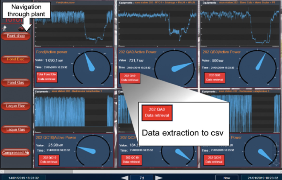Screen dimensions: 282x180
Task: Go to the Fond Gas view
Action: [16, 82]
